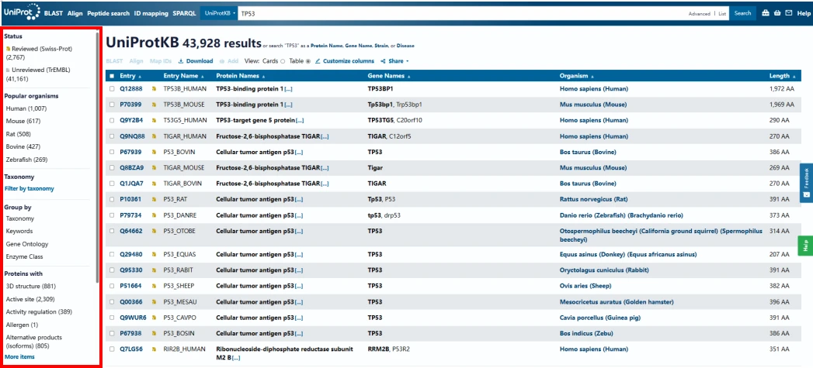This screenshot has width=813, height=368.
Task: Check the box for entry Q7LG56
Action: (x=112, y=349)
